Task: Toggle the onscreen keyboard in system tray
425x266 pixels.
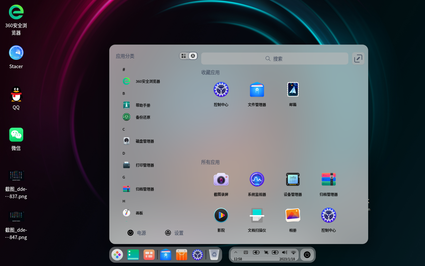Action: tap(245, 252)
